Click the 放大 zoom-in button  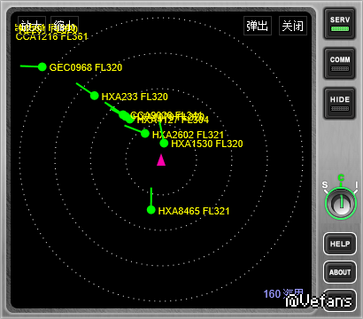(32, 26)
